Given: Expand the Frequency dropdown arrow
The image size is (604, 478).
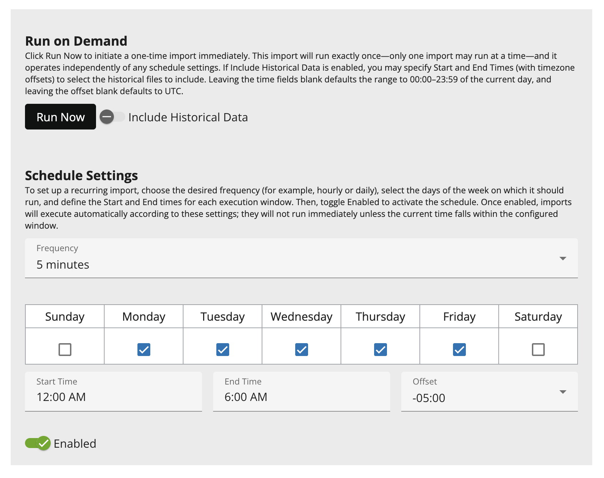Looking at the screenshot, I should coord(563,258).
